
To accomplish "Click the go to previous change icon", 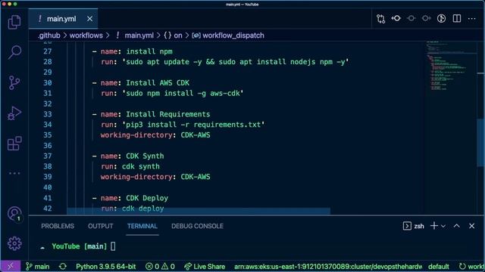I will point(396,18).
